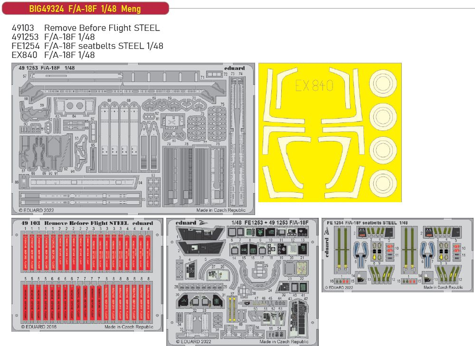Click "© EDUARD 2022" on the FE1253 colour fret
Viewport: 475px width, 346px height.
click(194, 341)
